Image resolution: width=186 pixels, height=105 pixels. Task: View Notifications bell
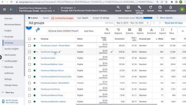click(x=171, y=9)
